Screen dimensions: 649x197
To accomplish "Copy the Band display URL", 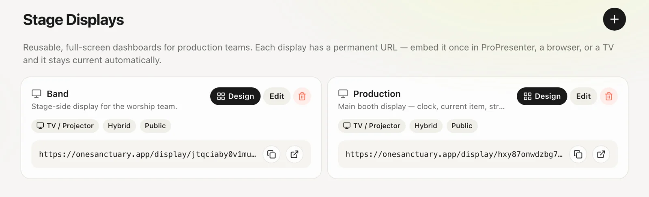I will (272, 154).
